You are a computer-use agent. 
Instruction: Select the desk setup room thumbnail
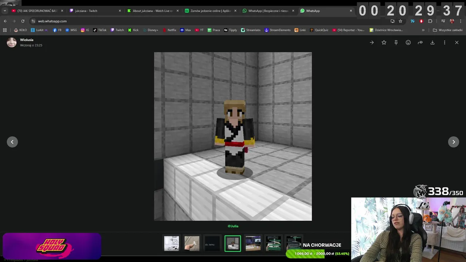(x=253, y=244)
